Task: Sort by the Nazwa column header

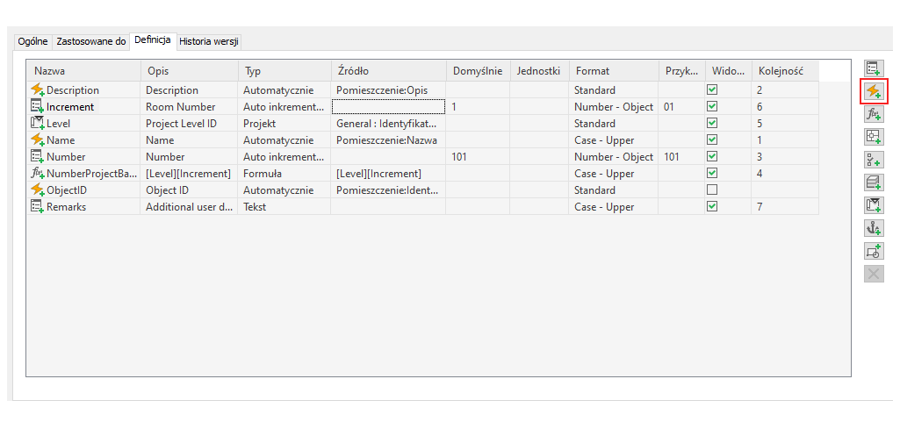Action: coord(83,71)
